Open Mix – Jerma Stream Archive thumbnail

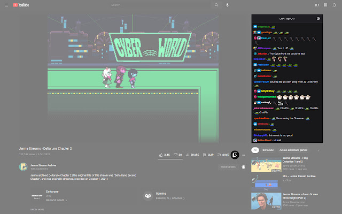click(x=266, y=182)
